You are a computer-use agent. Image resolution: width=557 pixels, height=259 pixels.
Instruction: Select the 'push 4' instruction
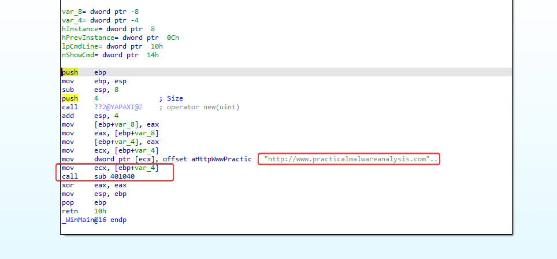(80, 98)
